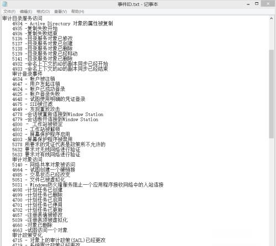Click the line 4625 - 帐户登录失败
This screenshot has width=276, height=246.
click(x=36, y=94)
